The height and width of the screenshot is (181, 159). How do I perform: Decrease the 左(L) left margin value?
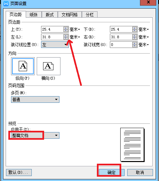click(66, 38)
